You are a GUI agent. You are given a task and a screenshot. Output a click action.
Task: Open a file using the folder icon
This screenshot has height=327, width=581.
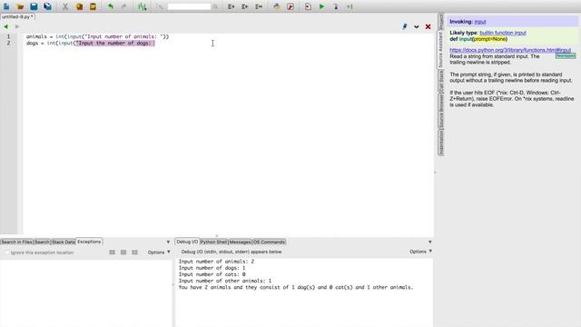pos(20,6)
